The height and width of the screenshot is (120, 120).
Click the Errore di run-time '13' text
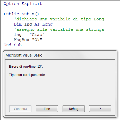[26, 67]
